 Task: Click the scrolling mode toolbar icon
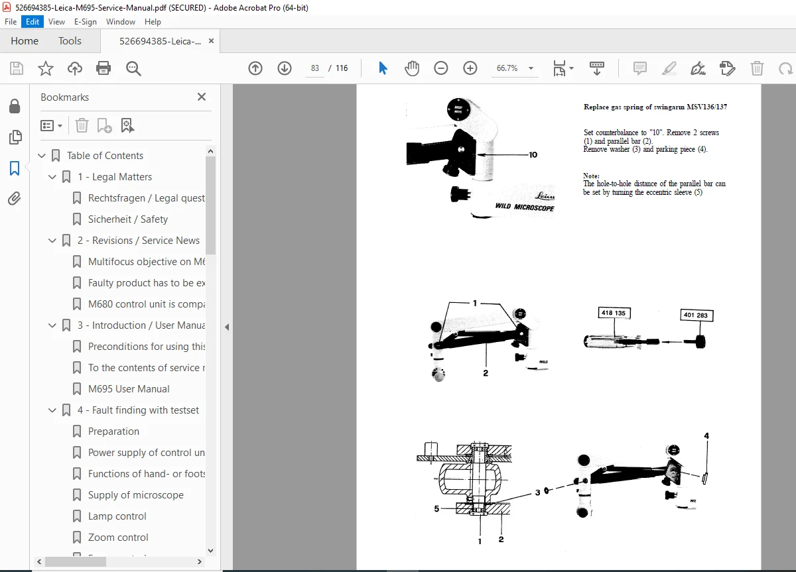pos(597,68)
